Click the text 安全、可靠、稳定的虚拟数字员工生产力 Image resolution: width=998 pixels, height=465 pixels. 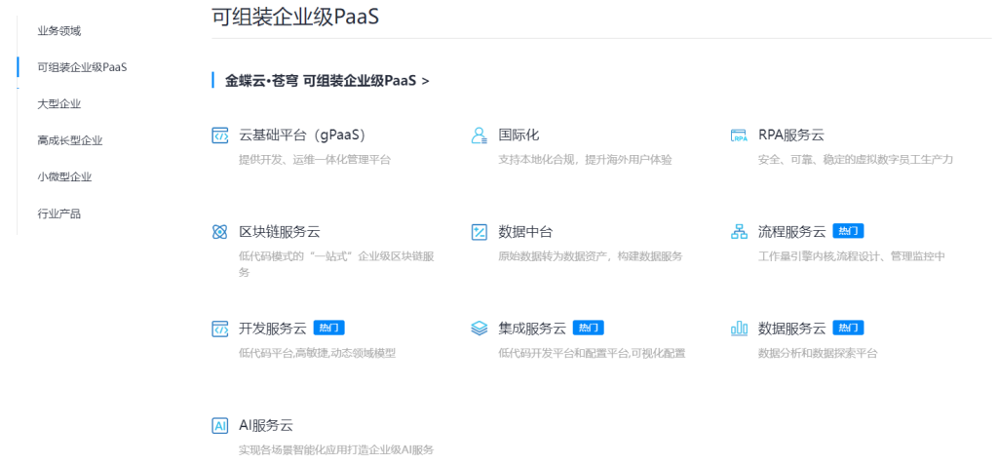click(856, 160)
